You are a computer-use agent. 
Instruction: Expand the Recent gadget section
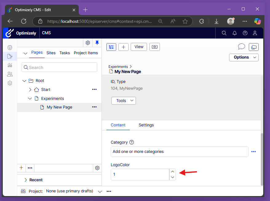[x=26, y=180]
